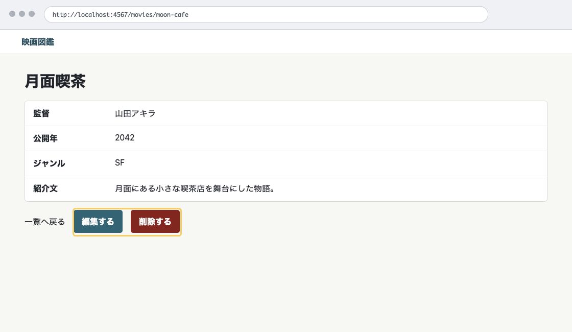
Task: Click the 監督 row label
Action: click(41, 113)
